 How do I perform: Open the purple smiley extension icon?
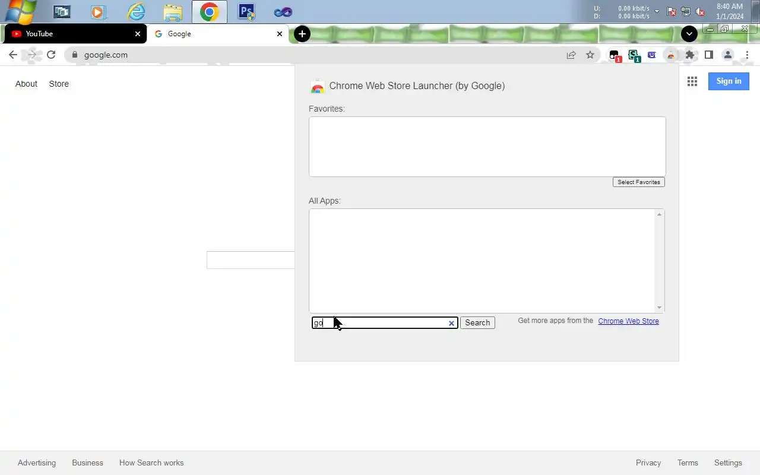(652, 55)
